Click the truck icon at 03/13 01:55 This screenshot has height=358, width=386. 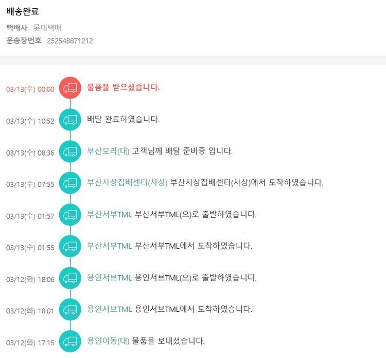click(70, 246)
